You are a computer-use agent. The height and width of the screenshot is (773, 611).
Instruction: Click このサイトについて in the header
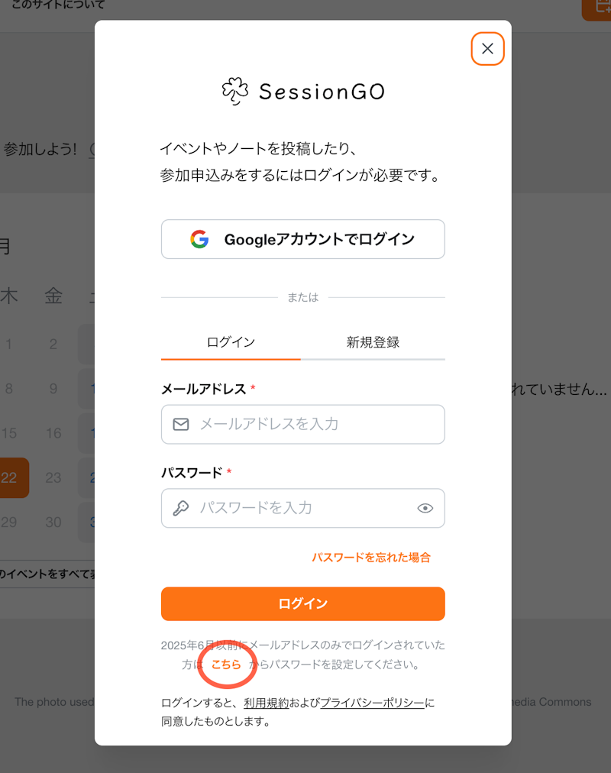pyautogui.click(x=58, y=5)
